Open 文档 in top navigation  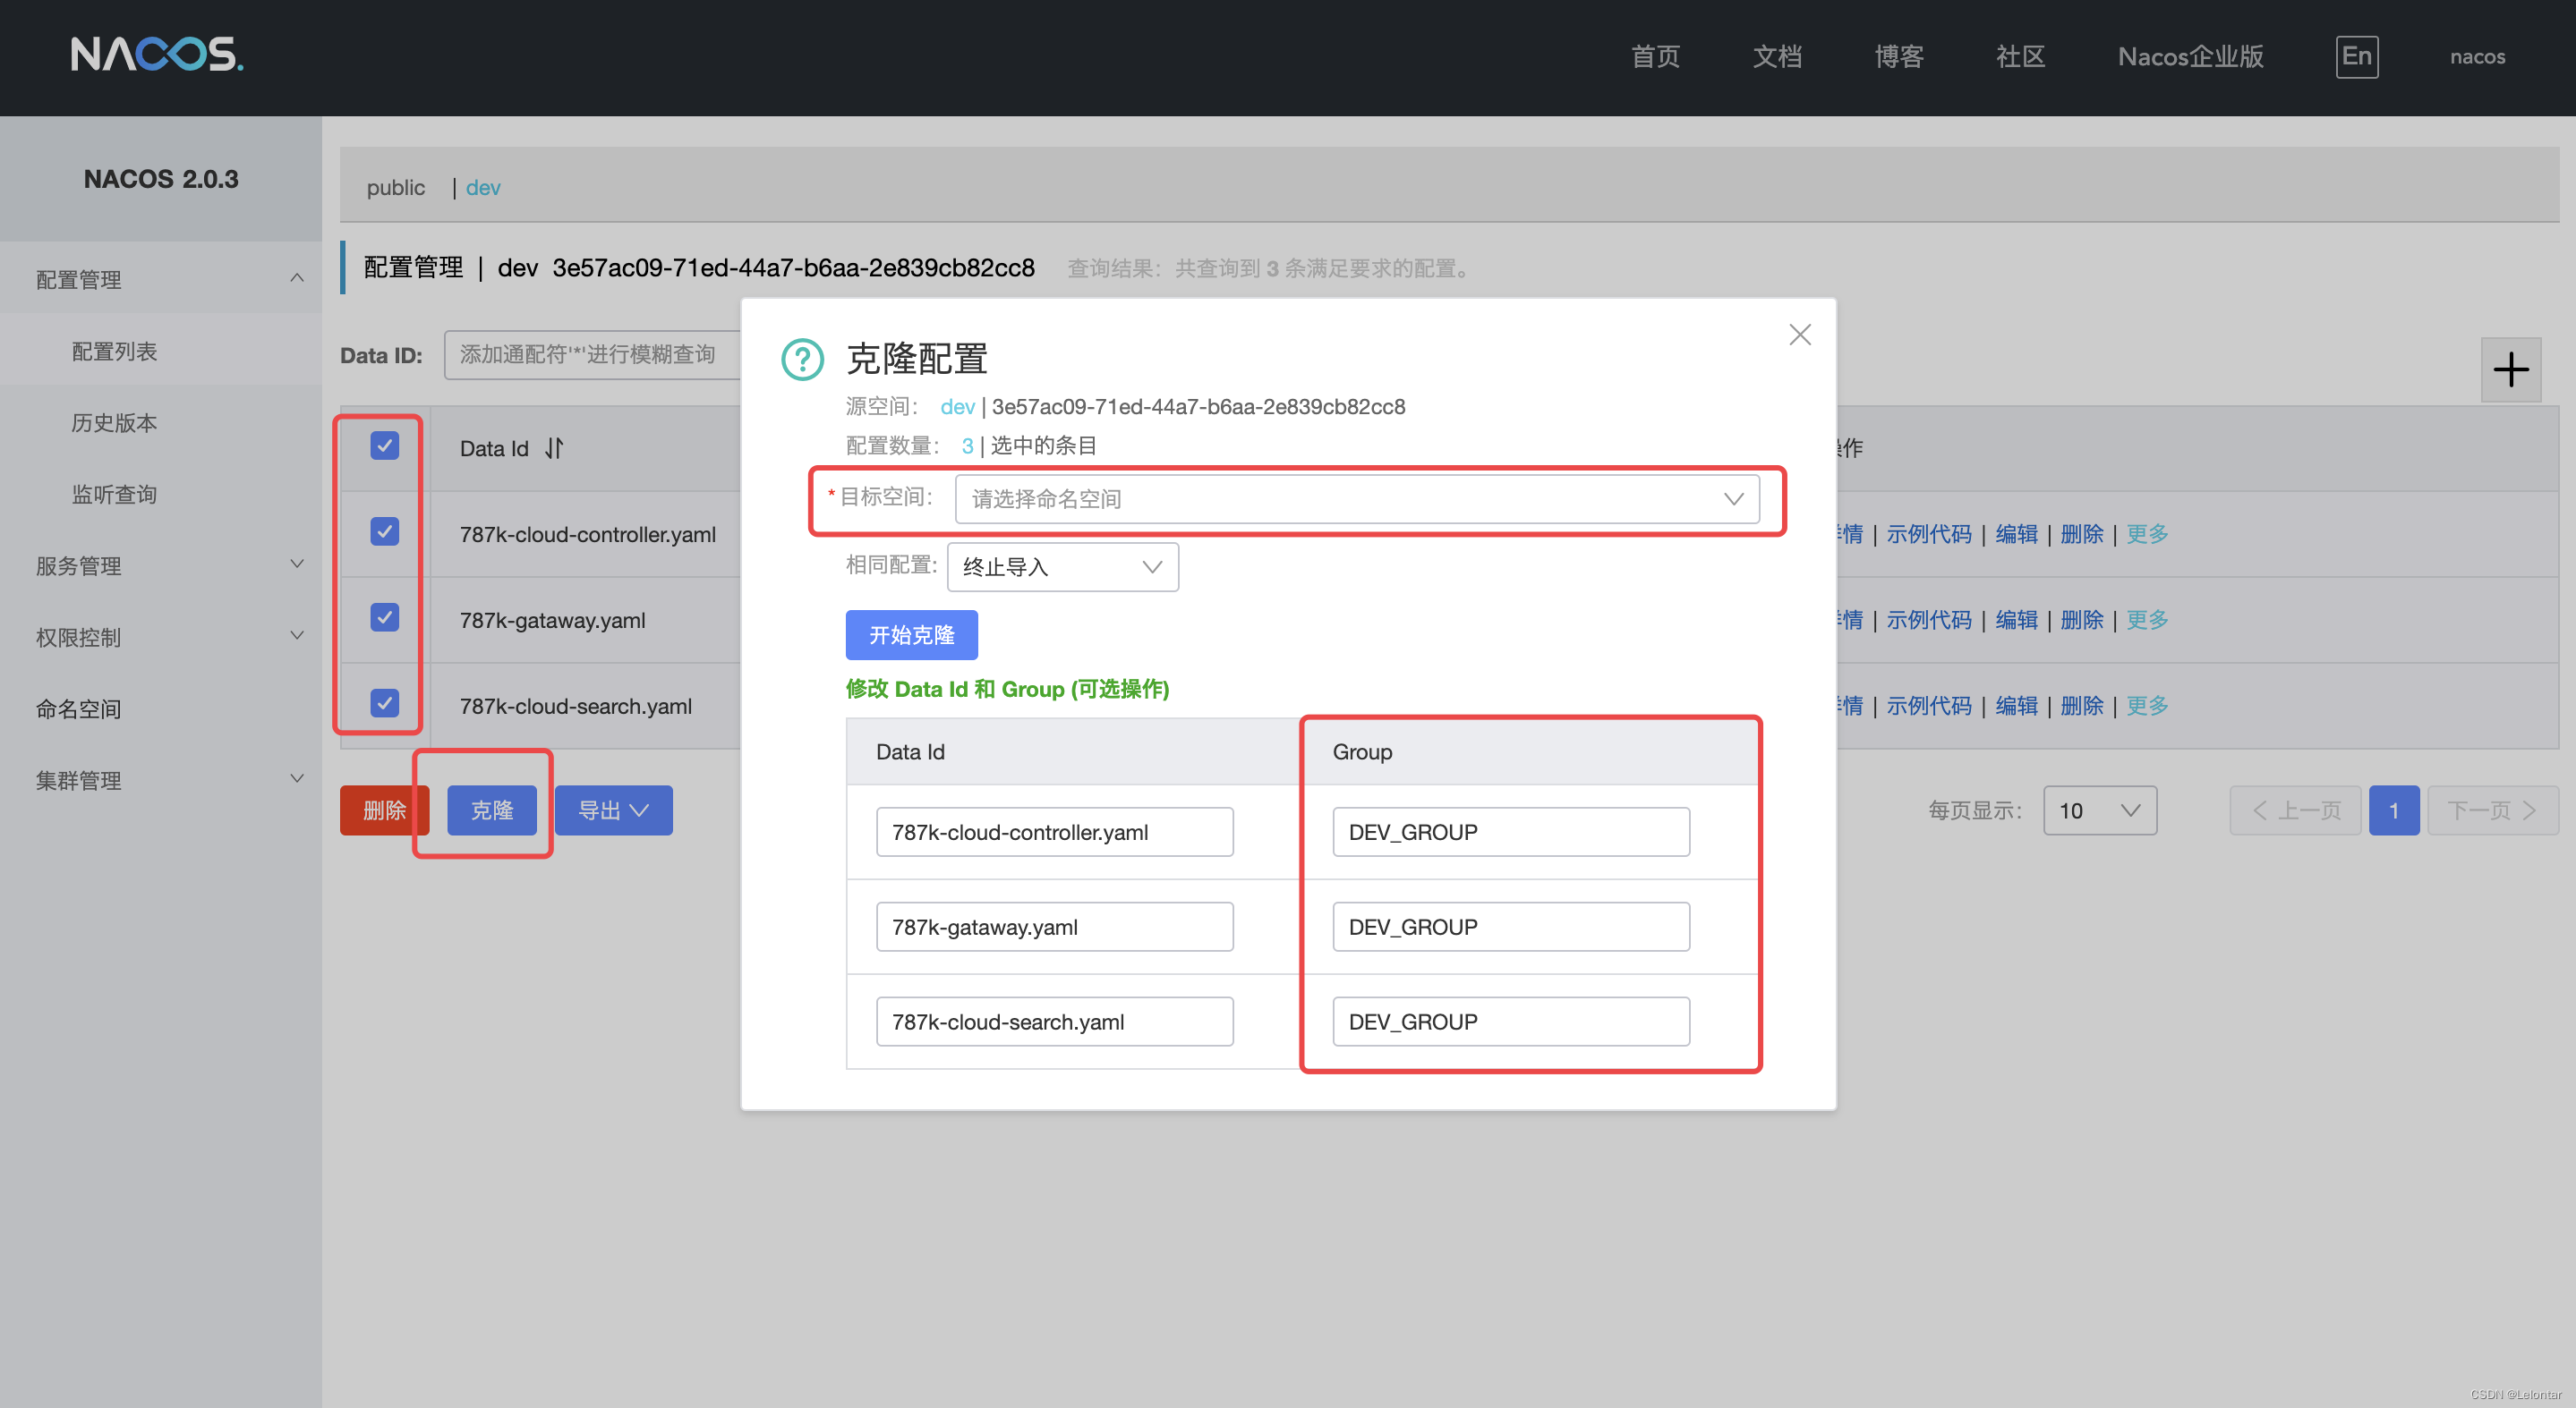[1777, 57]
